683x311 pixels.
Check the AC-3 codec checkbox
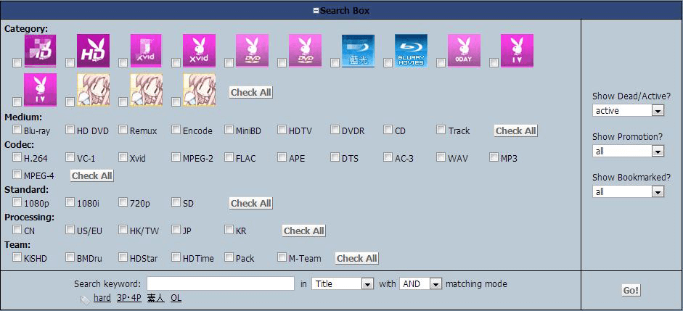coord(388,157)
